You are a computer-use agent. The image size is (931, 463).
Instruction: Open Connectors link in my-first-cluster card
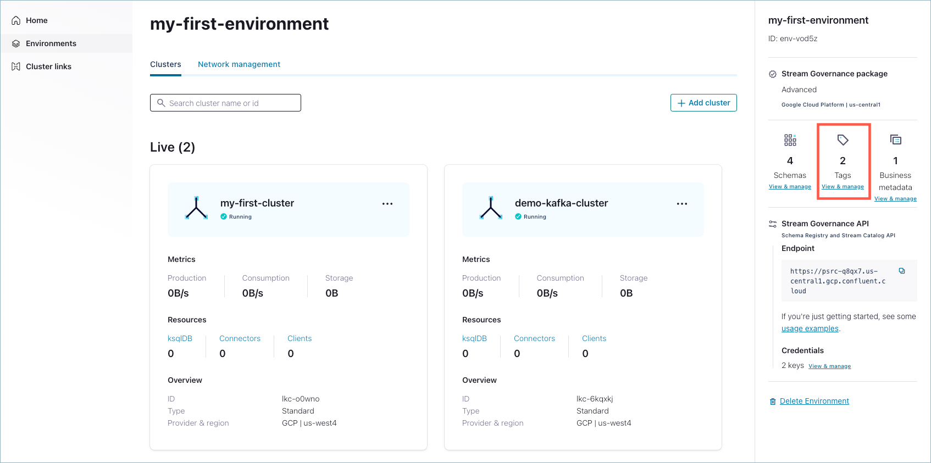pos(240,338)
